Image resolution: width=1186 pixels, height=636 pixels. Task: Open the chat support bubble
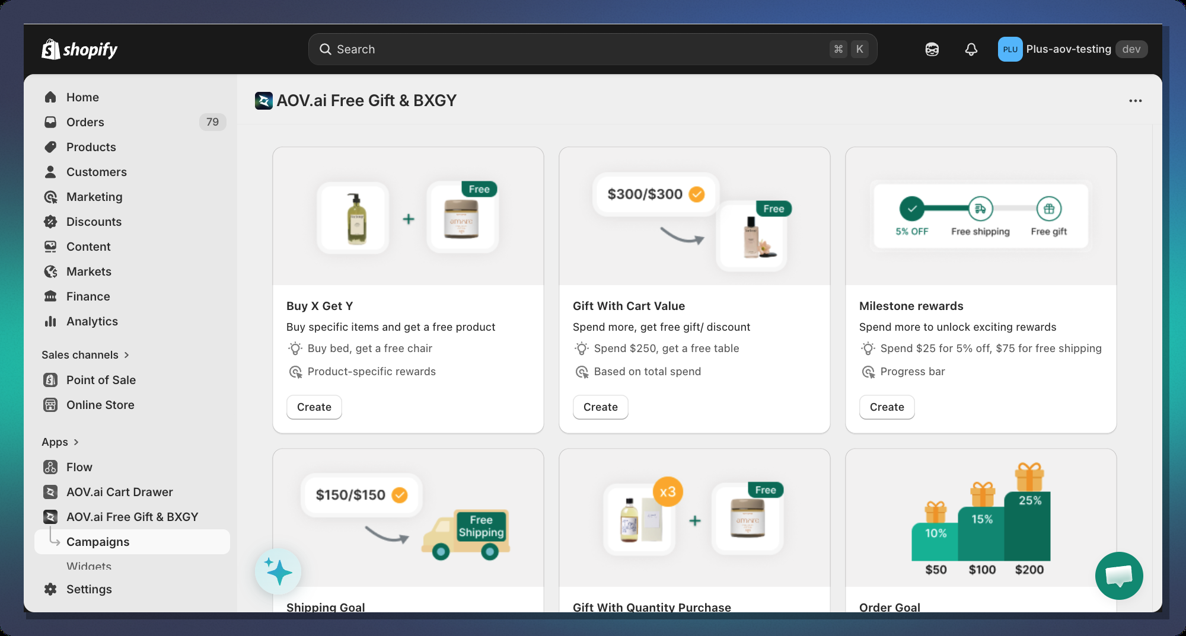point(1118,576)
